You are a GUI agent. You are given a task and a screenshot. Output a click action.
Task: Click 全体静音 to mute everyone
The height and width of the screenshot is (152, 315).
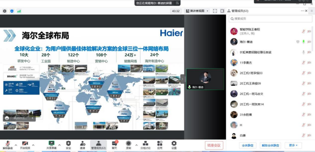click(x=247, y=146)
